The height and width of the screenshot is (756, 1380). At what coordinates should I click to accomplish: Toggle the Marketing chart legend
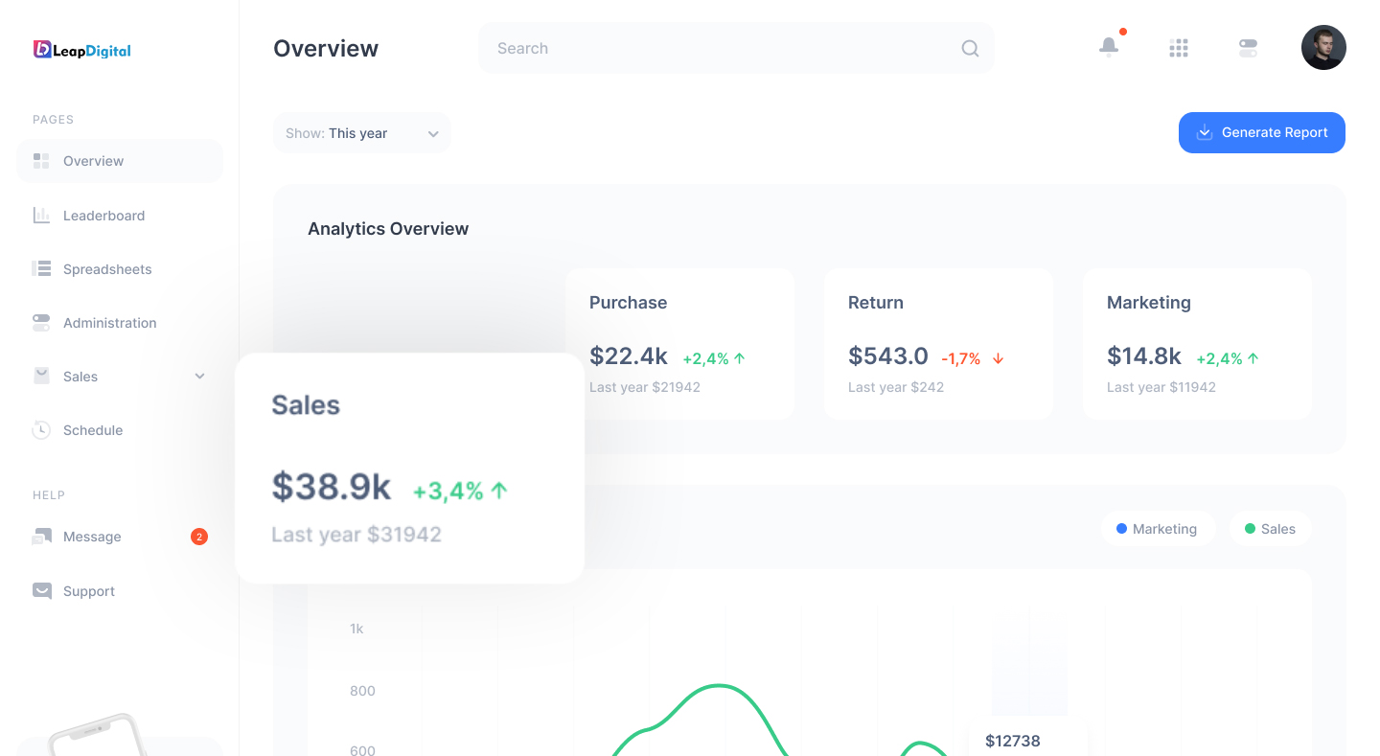(1158, 529)
